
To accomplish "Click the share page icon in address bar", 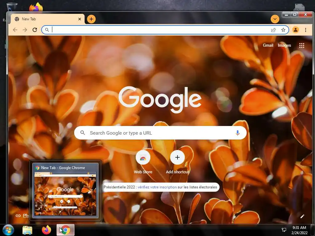I will point(273,30).
